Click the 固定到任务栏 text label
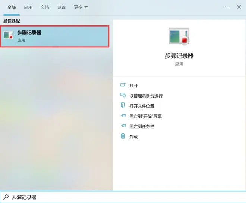This screenshot has height=203, width=246. pos(142,126)
